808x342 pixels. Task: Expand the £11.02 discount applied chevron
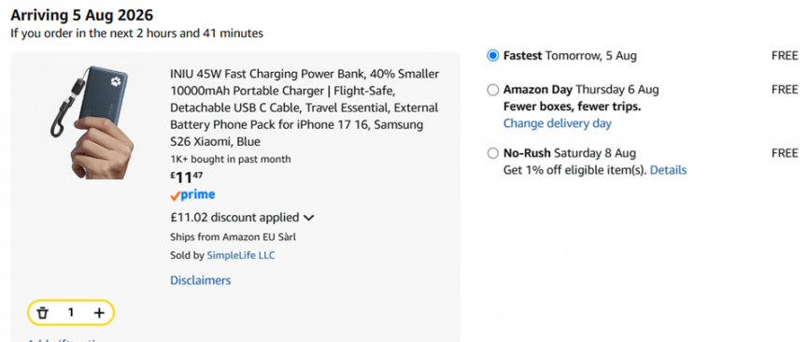click(308, 218)
